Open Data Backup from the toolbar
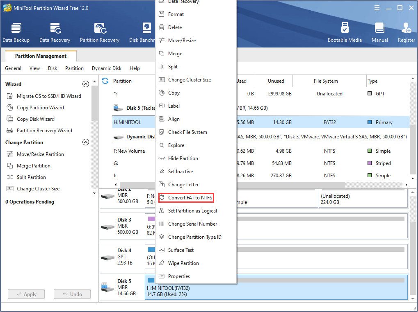418x312 pixels. tap(16, 32)
